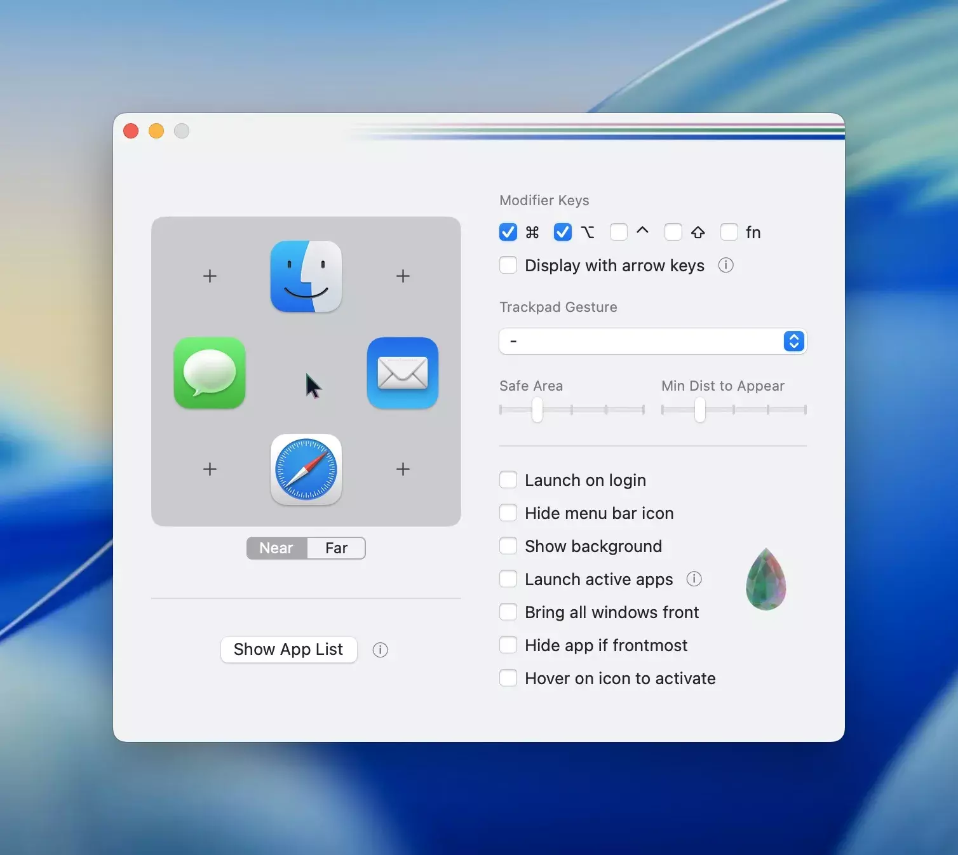Screen dimensions: 958x855
Task: Click the Safe Area slider handle
Action: coord(537,410)
